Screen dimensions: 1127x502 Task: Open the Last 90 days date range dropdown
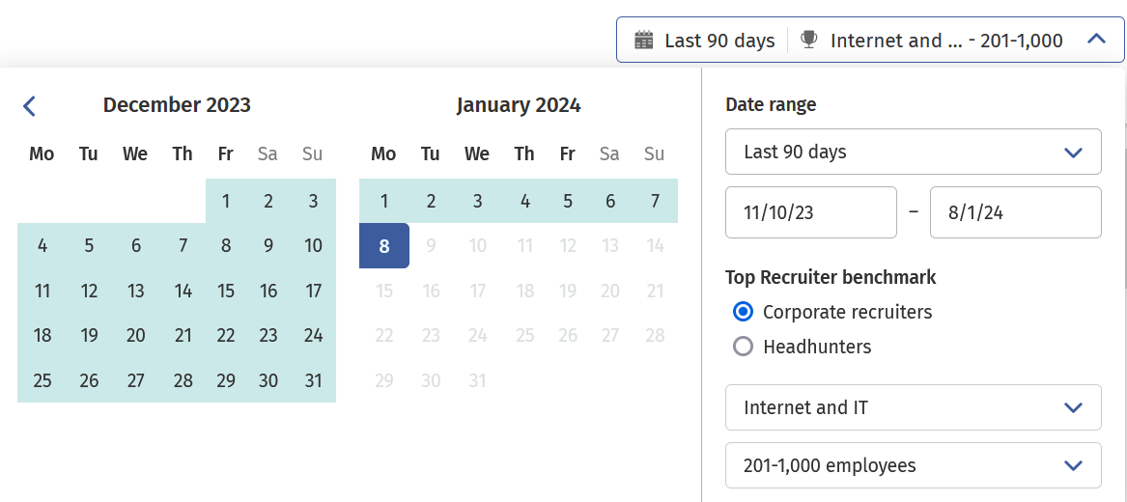click(913, 153)
